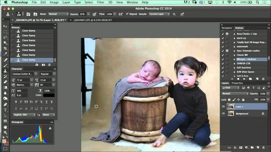Select the Magic Wand tool

(5, 43)
